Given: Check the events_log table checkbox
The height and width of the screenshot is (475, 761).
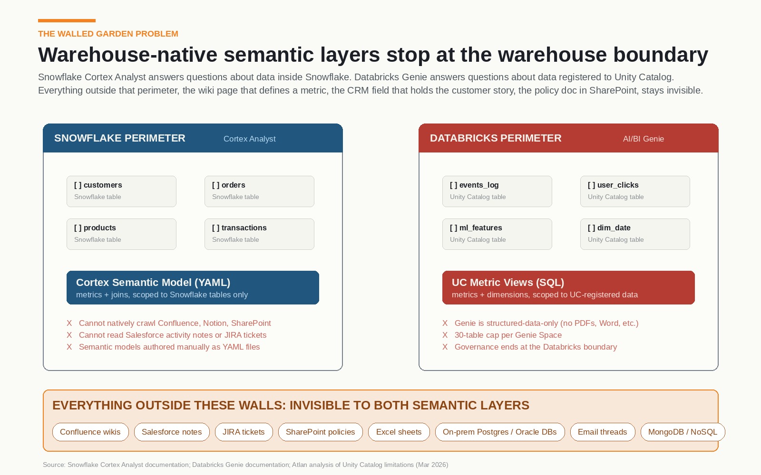Looking at the screenshot, I should pyautogui.click(x=454, y=185).
